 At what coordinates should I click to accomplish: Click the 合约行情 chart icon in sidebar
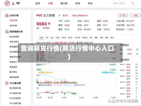(x=7, y=15)
